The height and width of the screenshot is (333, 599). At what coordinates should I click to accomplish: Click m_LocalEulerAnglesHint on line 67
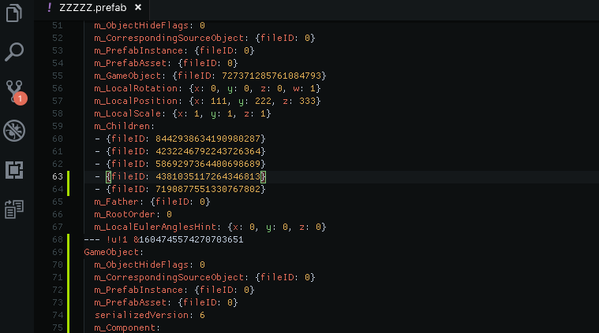(155, 227)
